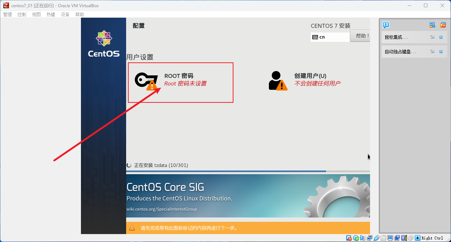
Task: Click the CENTOS 7 安装 title text
Action: (x=331, y=26)
